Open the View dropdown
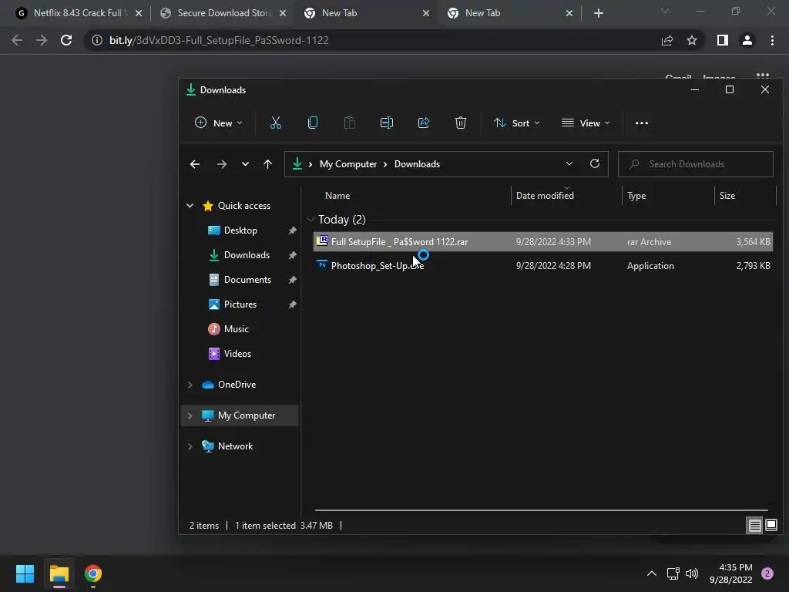The image size is (789, 592). click(x=586, y=123)
